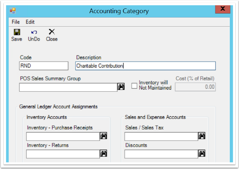
Task: Click the Inventory Accounts group label
Action: [46, 117]
